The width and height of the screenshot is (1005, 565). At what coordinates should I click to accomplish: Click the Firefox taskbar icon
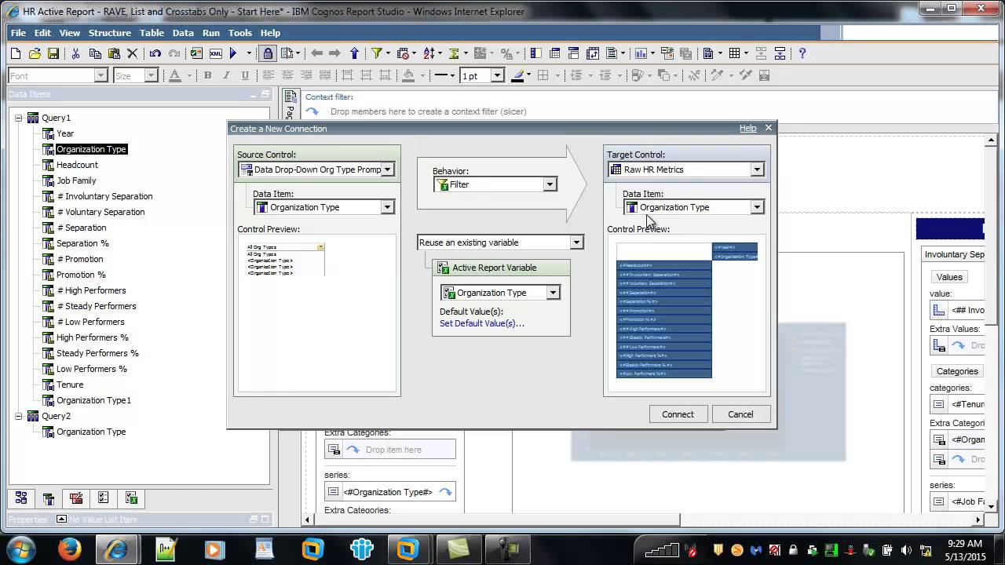[70, 549]
